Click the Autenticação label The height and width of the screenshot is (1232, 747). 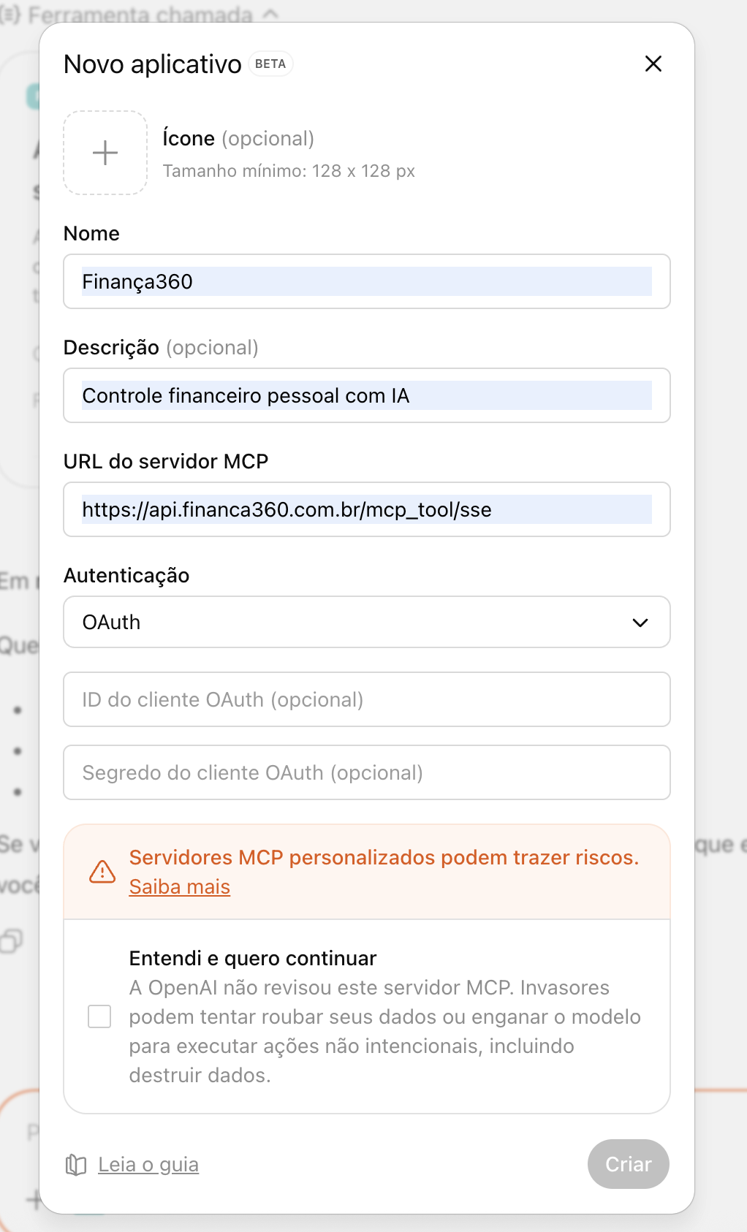point(126,575)
